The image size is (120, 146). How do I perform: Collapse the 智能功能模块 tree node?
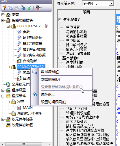click(x=3, y=20)
